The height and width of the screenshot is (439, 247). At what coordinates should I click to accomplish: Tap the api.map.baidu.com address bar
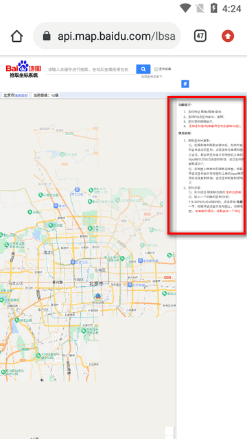coord(107,36)
